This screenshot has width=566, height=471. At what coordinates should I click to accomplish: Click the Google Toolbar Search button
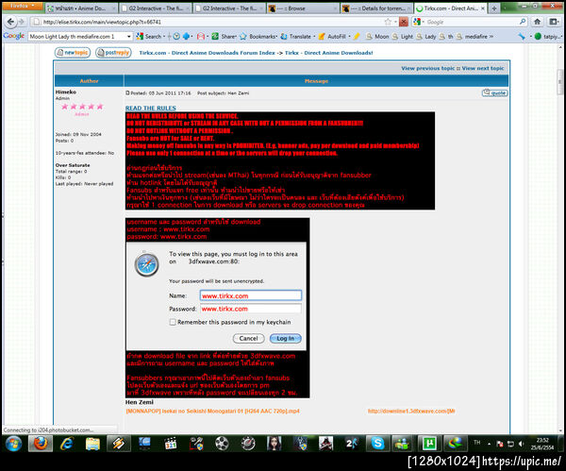click(149, 37)
